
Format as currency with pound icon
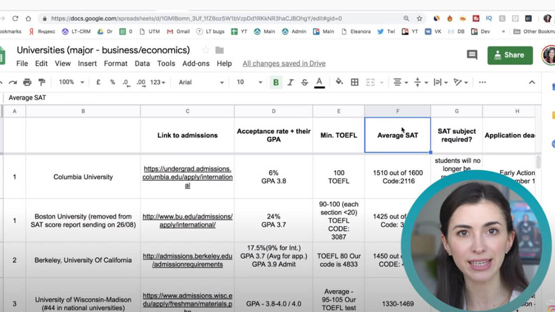point(98,82)
